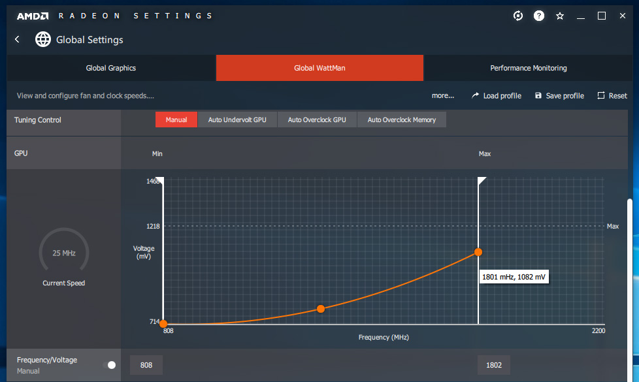Click the middle point on voltage curve
Viewport: 639px width, 382px height.
tap(321, 308)
